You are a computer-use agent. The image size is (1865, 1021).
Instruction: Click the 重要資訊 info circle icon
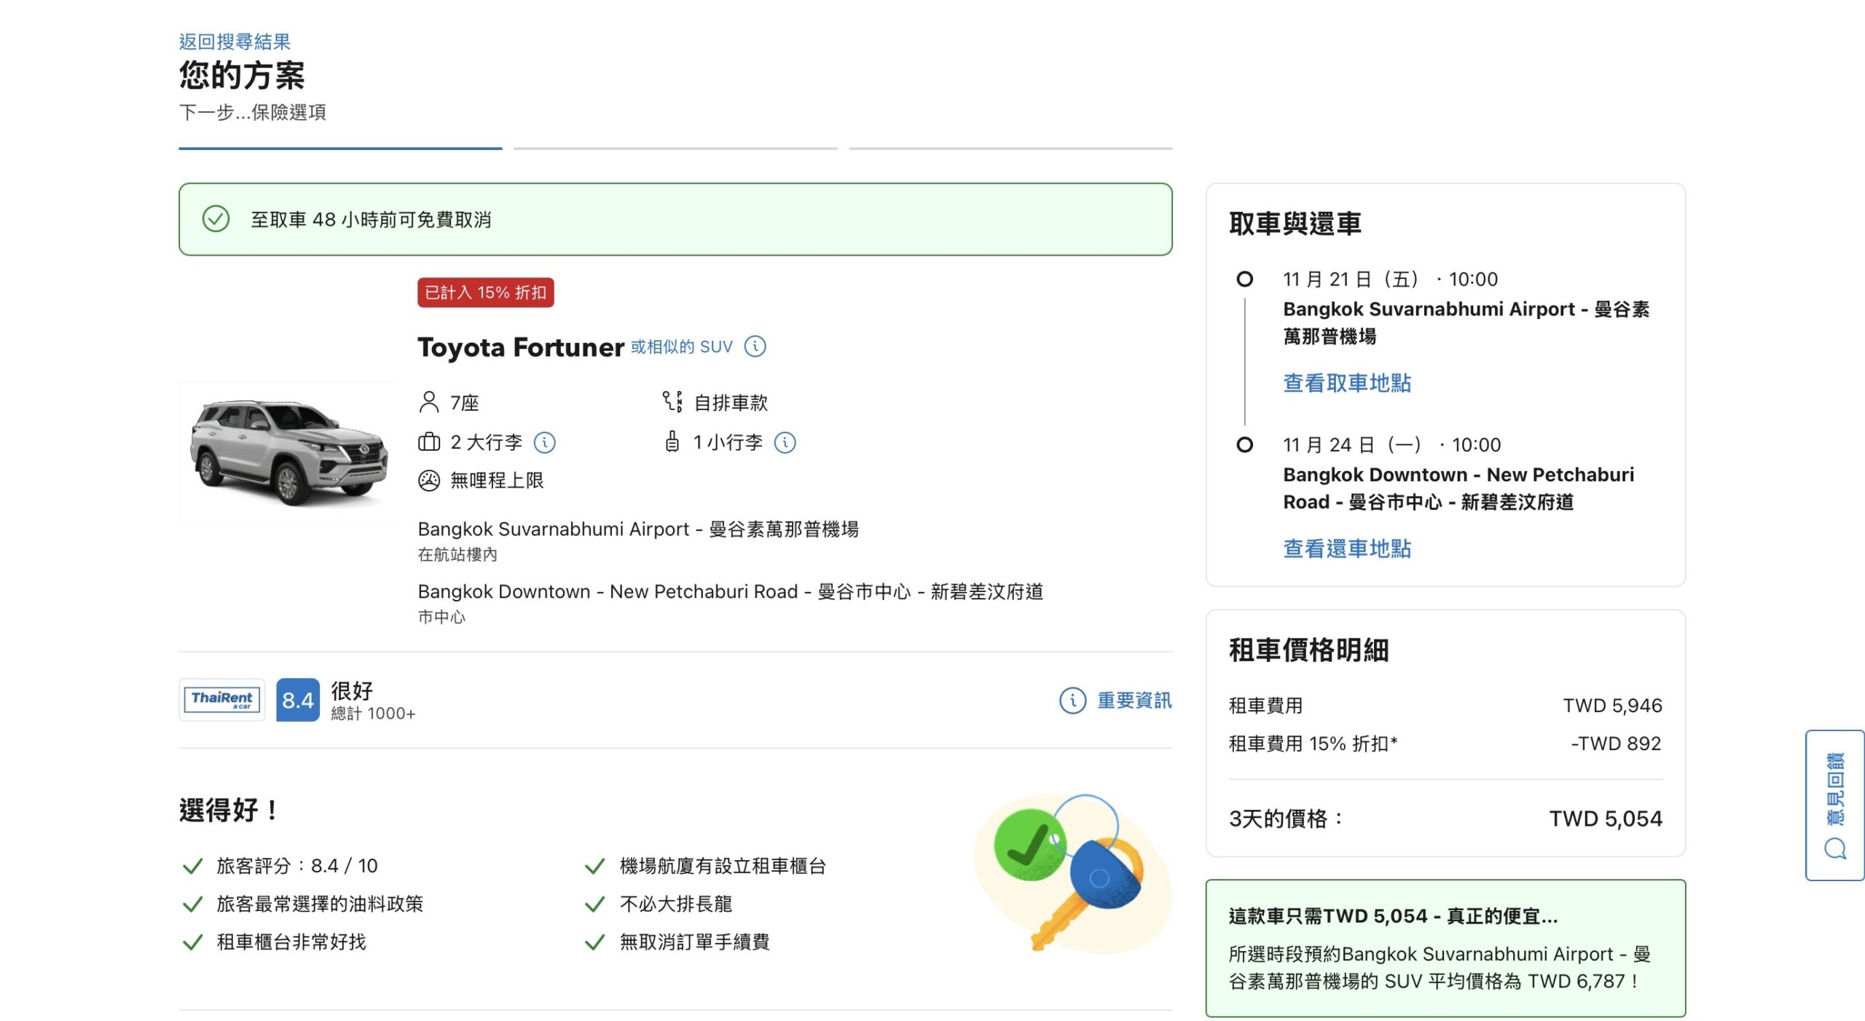point(1072,701)
